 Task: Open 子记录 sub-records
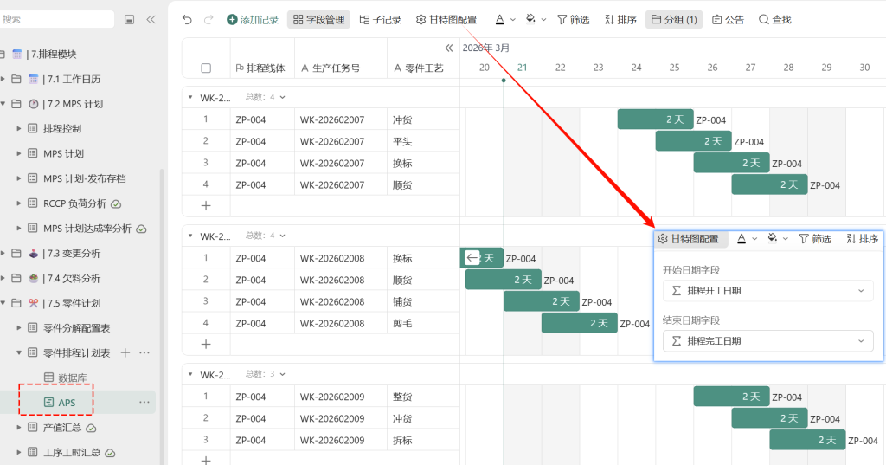381,20
